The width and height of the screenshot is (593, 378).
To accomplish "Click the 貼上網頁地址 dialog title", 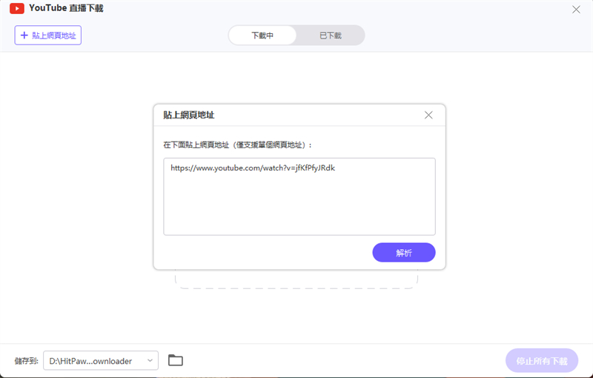I will (189, 115).
